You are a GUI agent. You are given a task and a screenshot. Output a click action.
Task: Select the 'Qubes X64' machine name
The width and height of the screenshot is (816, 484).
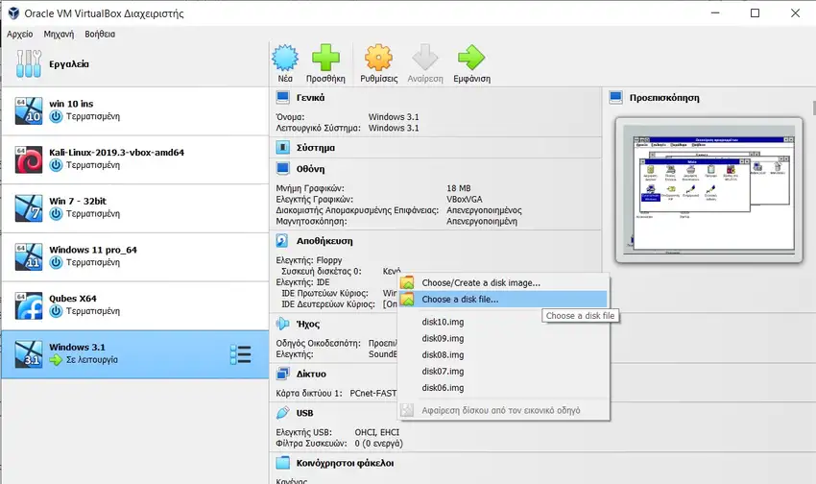(73, 299)
